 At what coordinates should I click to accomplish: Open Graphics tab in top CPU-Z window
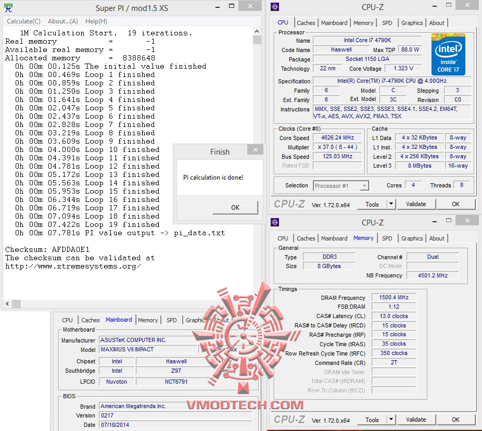click(x=412, y=23)
